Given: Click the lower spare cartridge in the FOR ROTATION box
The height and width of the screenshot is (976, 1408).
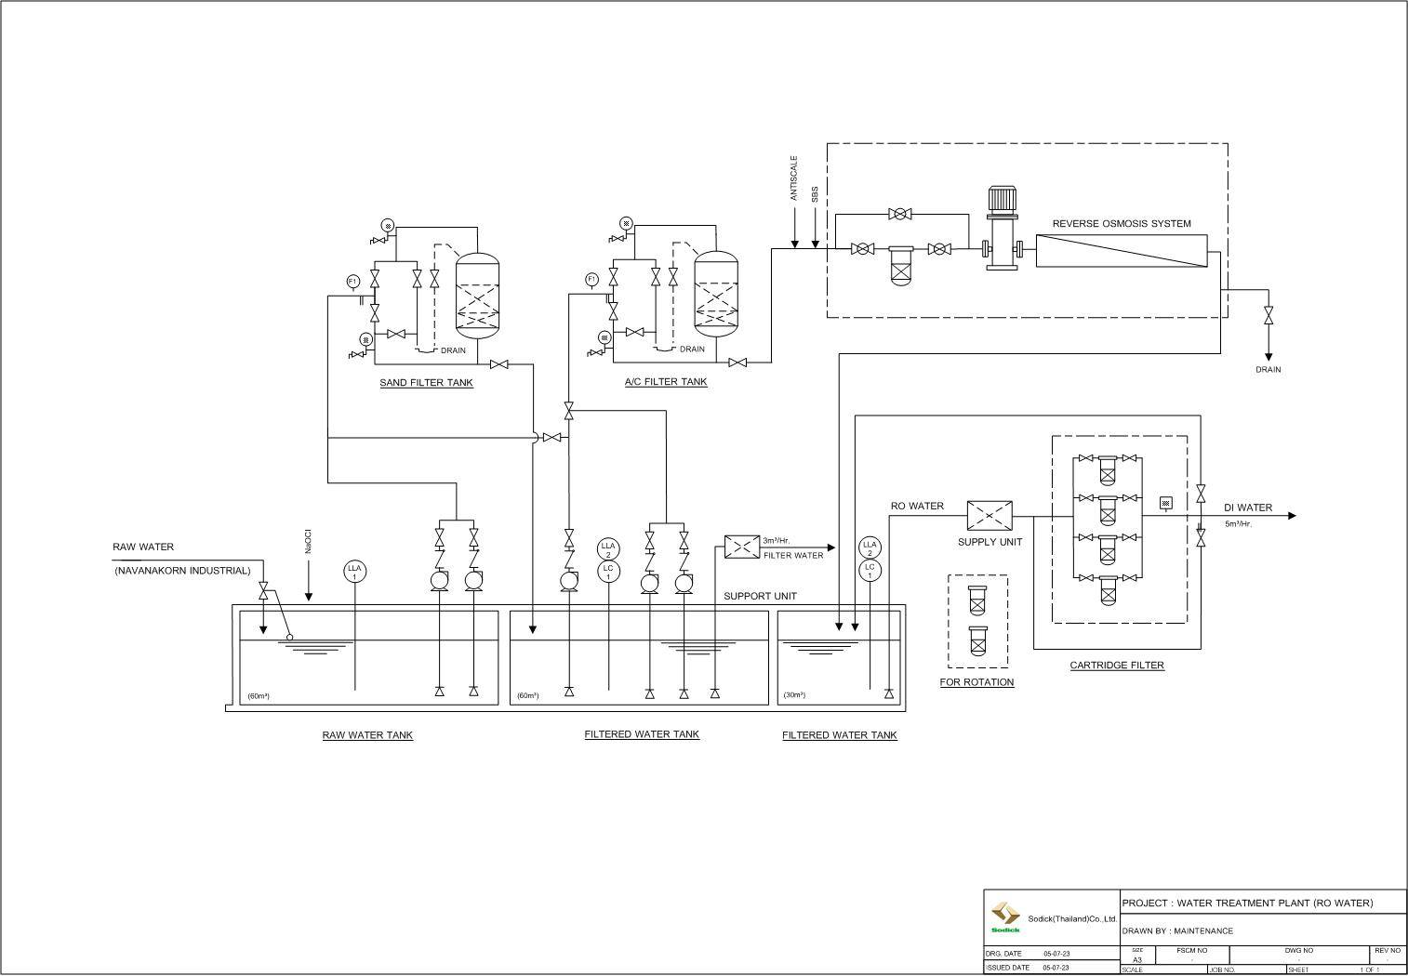Looking at the screenshot, I should click(976, 641).
